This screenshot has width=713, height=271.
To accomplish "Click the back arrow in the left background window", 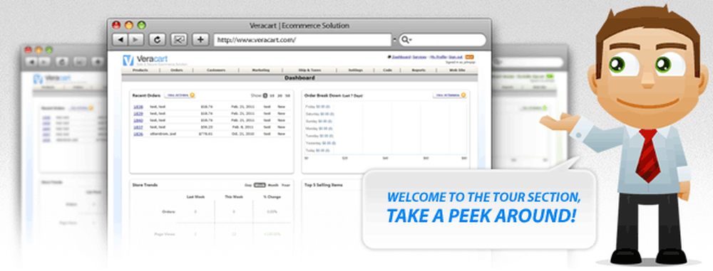I will point(32,62).
